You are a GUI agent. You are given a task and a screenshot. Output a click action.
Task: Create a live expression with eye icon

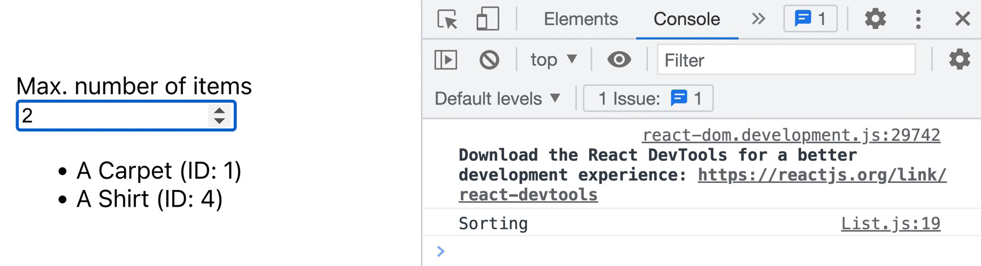619,59
